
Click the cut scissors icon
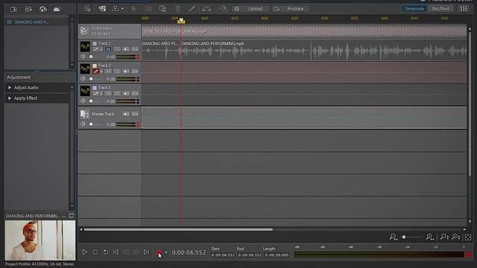[133, 9]
